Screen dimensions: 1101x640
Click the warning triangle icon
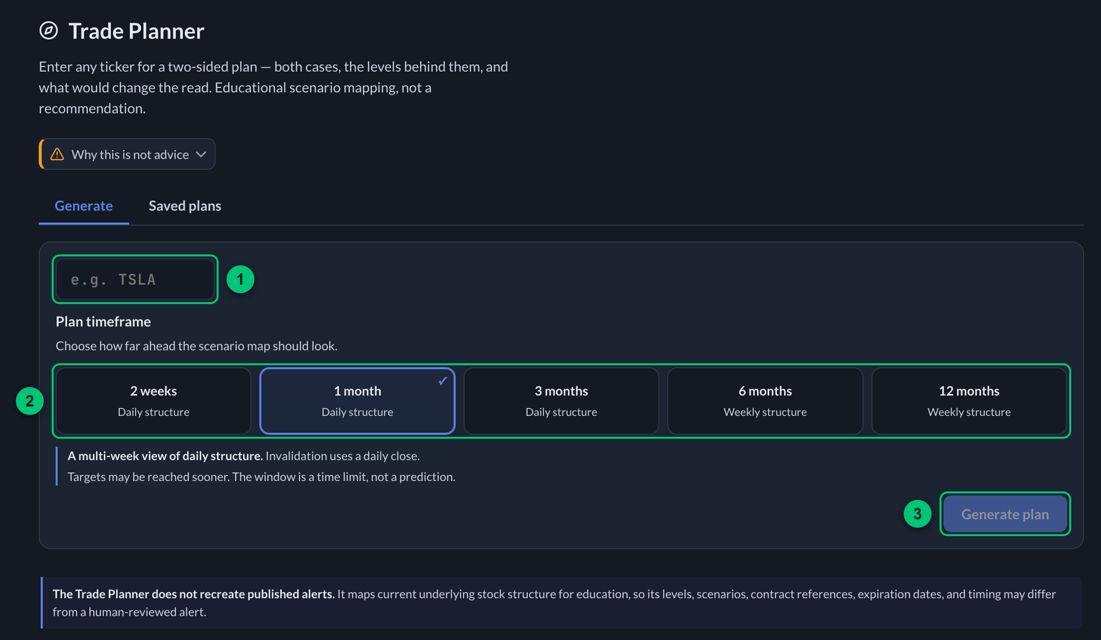57,154
